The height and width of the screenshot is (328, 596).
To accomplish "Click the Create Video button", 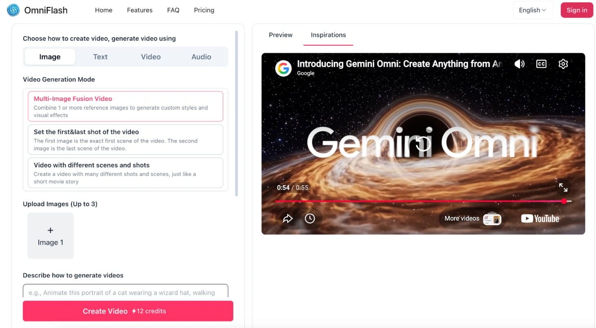I will pyautogui.click(x=128, y=311).
